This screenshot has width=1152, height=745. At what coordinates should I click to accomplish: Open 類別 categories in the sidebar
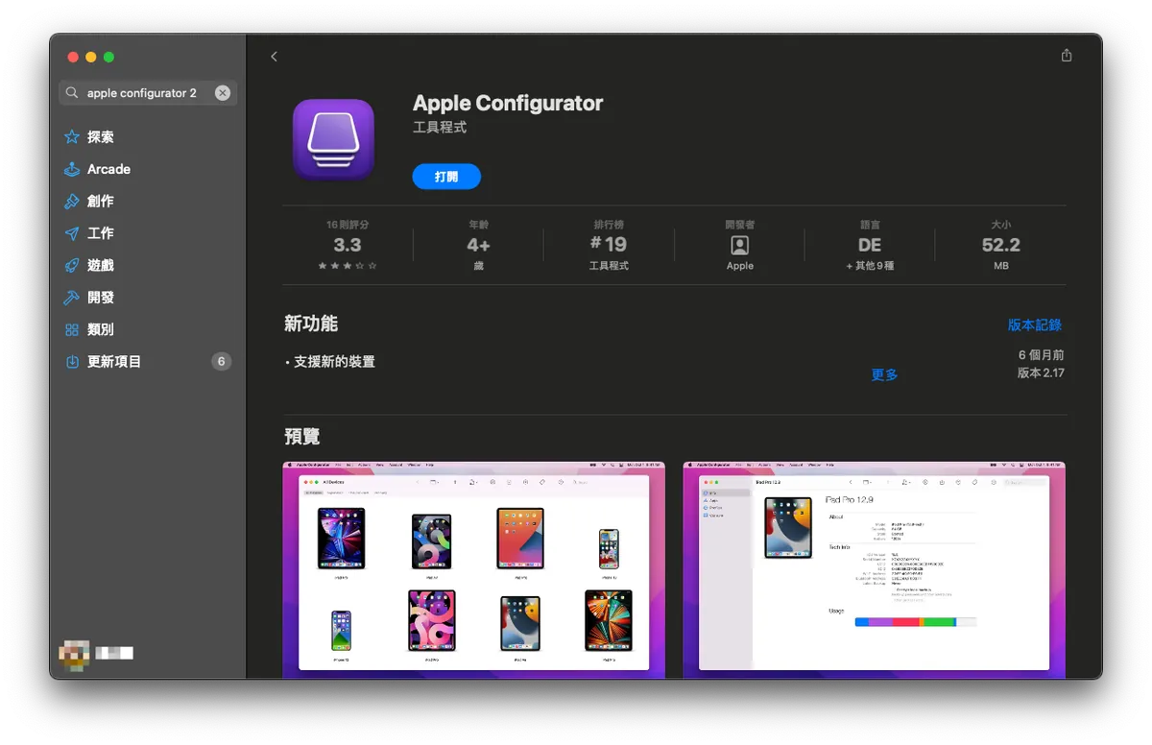pos(100,329)
